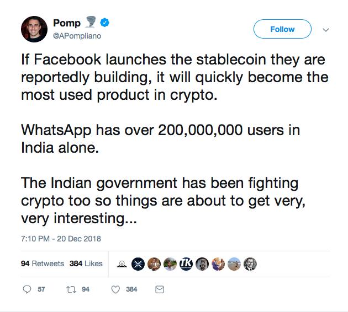Click the envelope direct message icon
This screenshot has width=348, height=312.
click(x=159, y=289)
